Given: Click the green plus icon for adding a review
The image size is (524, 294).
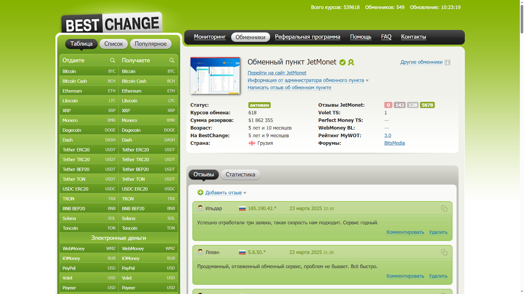Looking at the screenshot, I should pyautogui.click(x=200, y=192).
